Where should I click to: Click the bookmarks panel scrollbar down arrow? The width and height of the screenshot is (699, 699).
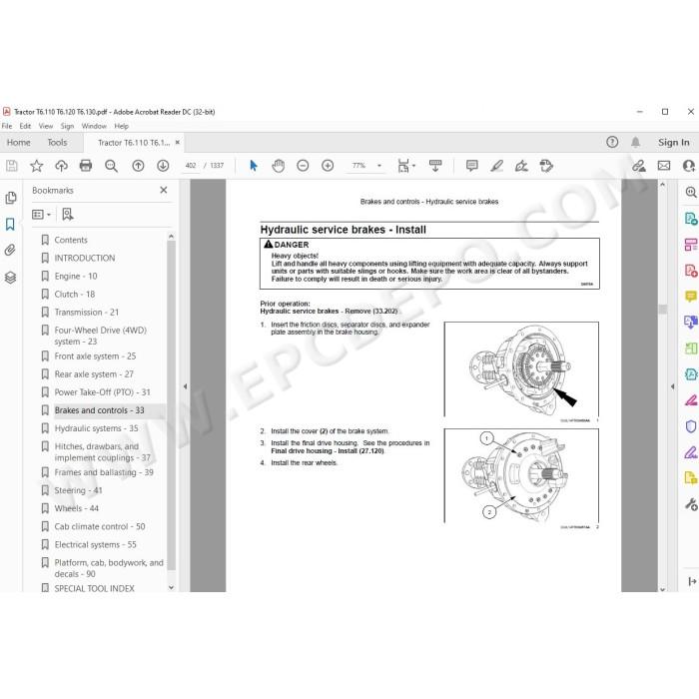pyautogui.click(x=171, y=587)
